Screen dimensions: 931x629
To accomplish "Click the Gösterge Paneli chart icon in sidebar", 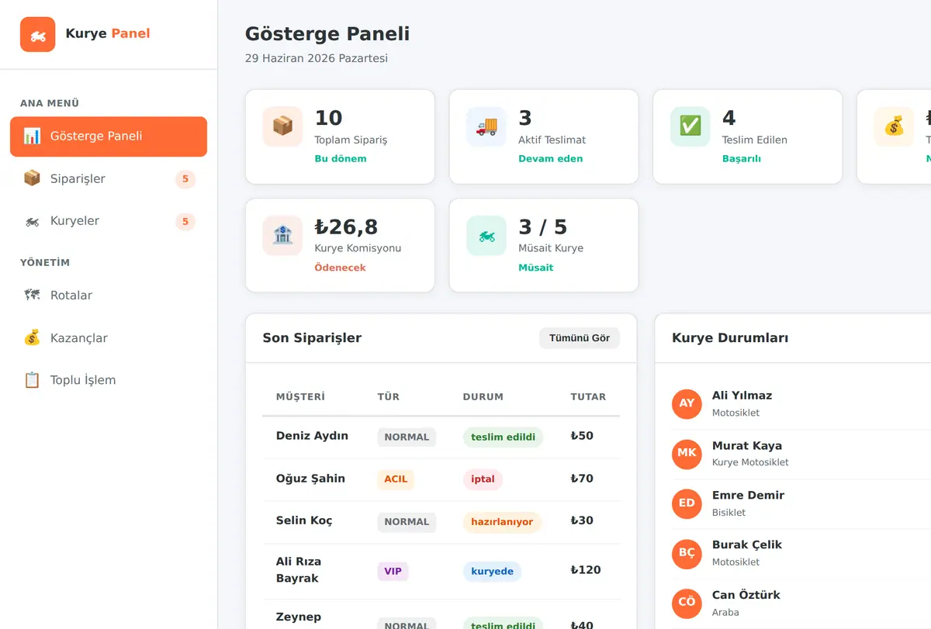I will click(32, 137).
